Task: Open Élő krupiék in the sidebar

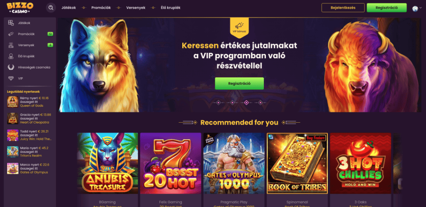Action: coord(26,56)
